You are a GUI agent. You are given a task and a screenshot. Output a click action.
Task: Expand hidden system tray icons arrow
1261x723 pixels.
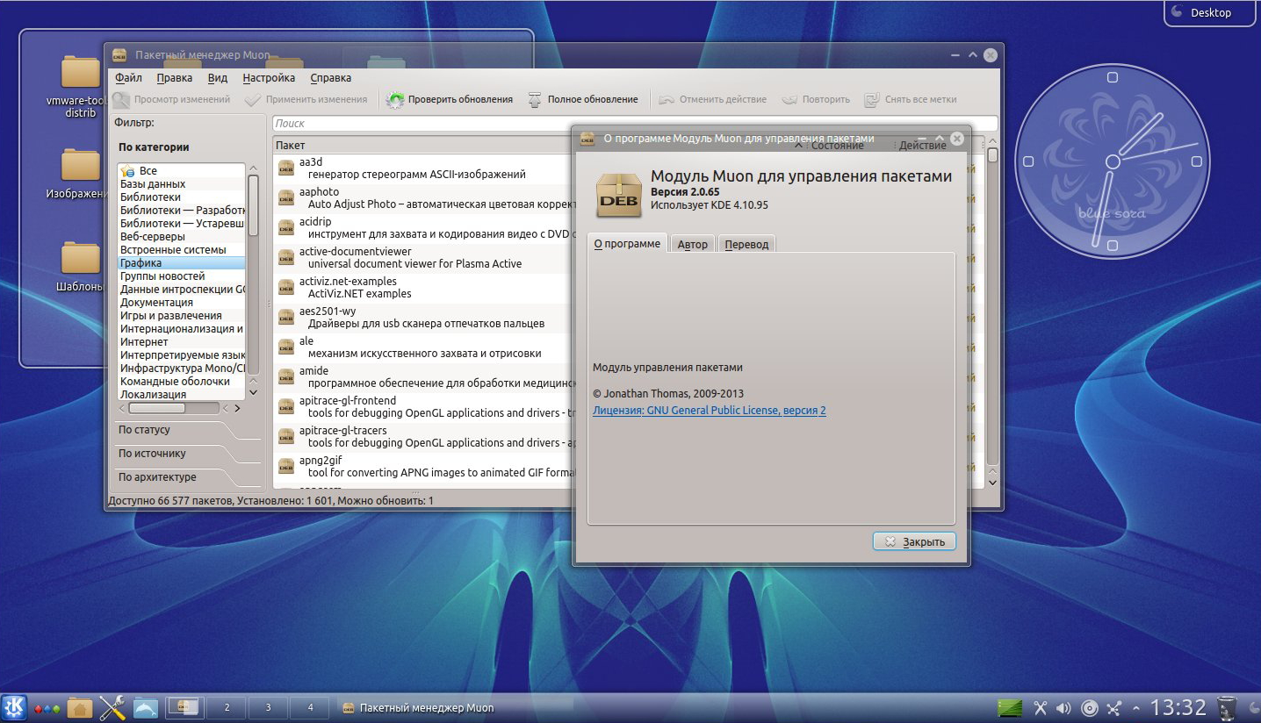1136,708
